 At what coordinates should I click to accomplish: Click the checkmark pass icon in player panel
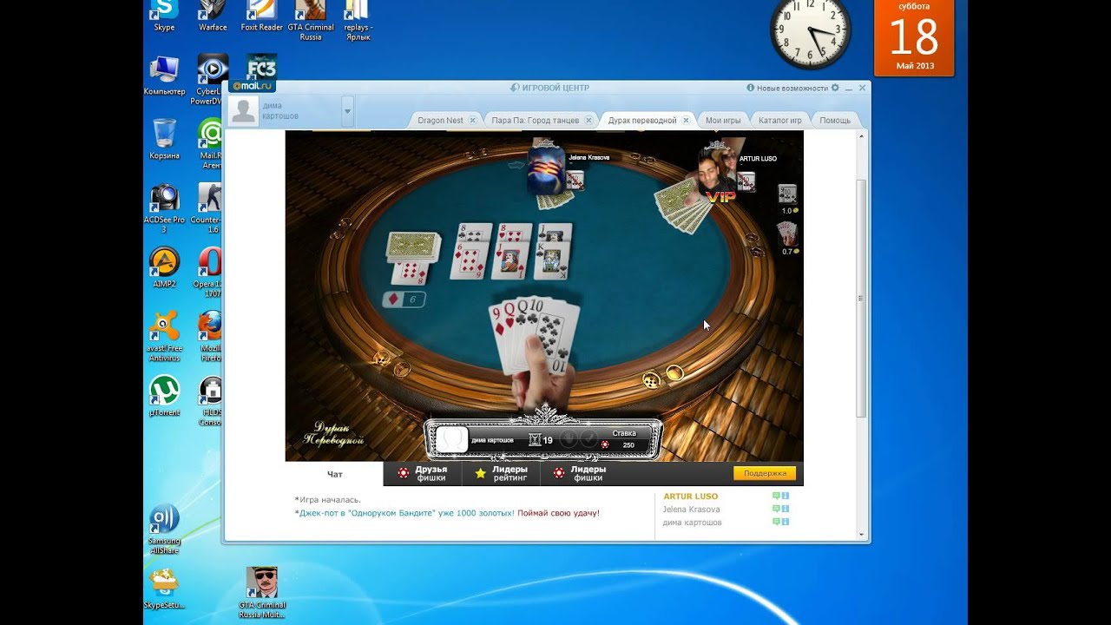(x=588, y=439)
